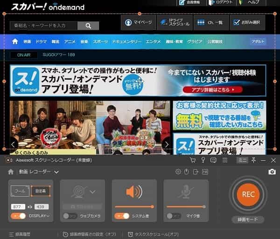Expand the 動画 レコーダー dropdown
Viewport: 280px width, 239px height.
pyautogui.click(x=56, y=172)
